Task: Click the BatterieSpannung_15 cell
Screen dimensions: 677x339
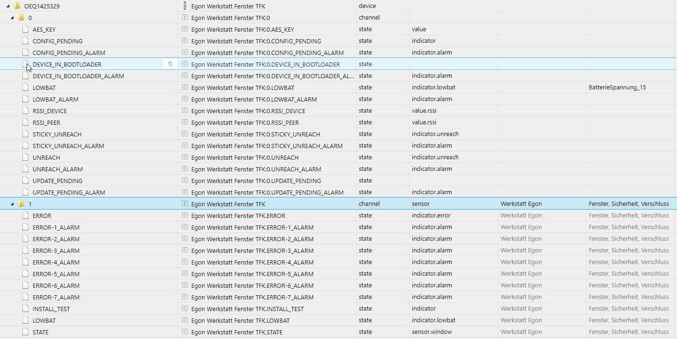Action: tap(617, 88)
